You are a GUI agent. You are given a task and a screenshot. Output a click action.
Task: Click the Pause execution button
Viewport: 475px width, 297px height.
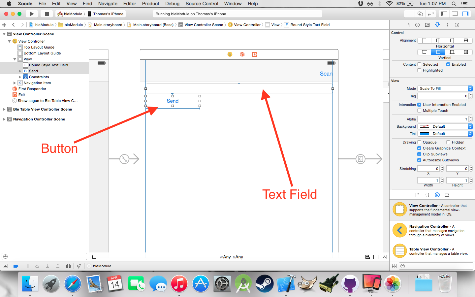click(x=26, y=266)
